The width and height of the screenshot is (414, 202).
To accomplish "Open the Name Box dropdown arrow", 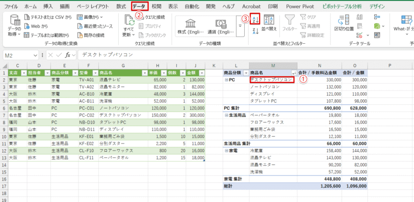I will pos(36,55).
